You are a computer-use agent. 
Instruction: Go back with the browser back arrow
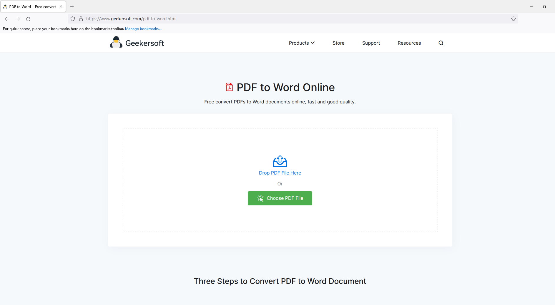[7, 19]
